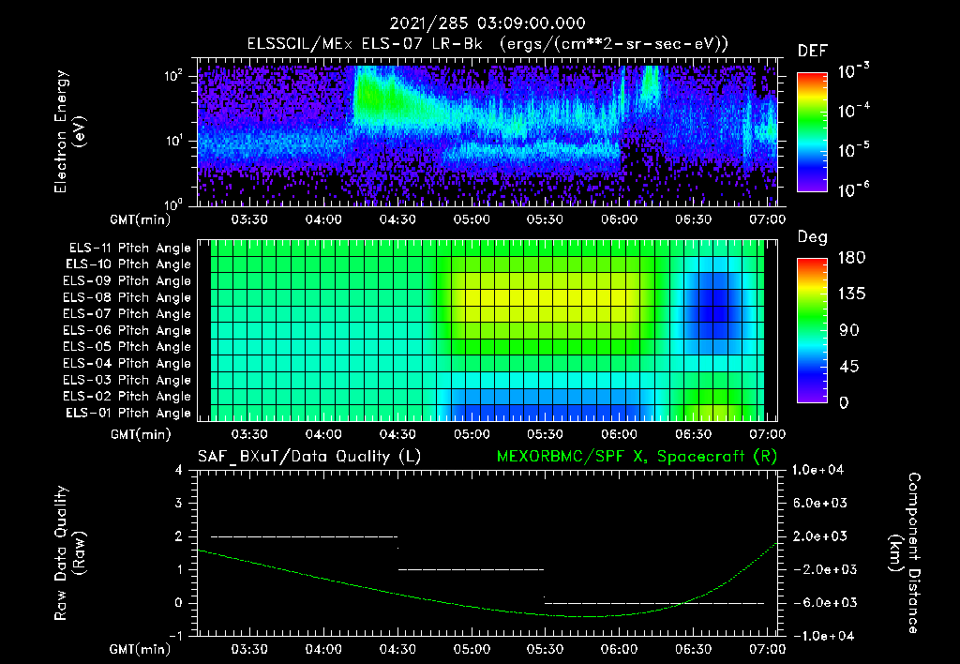The width and height of the screenshot is (960, 664).
Task: Click the 2.0e+03 right axis value
Action: tap(819, 536)
